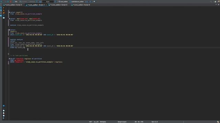Click the Sel selection indicator in status bar
The height and width of the screenshot is (123, 220).
click(x=154, y=122)
